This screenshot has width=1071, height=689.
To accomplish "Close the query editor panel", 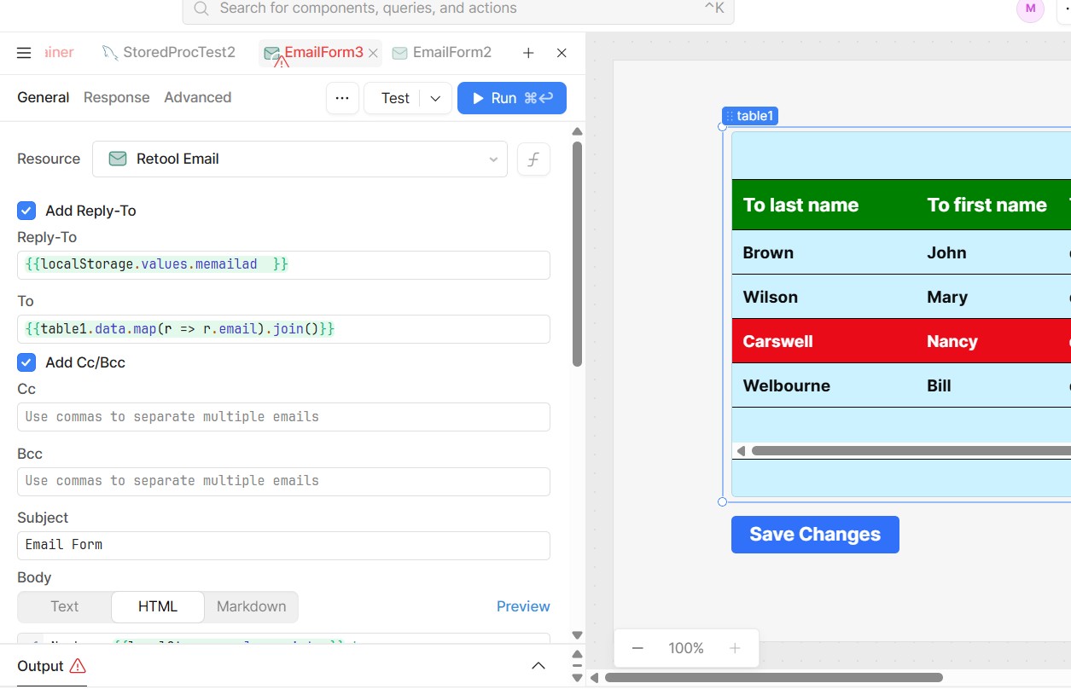I will [x=562, y=53].
